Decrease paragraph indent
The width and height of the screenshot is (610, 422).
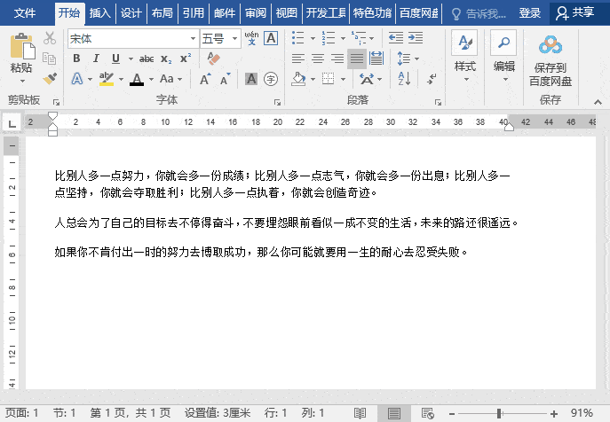[396, 38]
